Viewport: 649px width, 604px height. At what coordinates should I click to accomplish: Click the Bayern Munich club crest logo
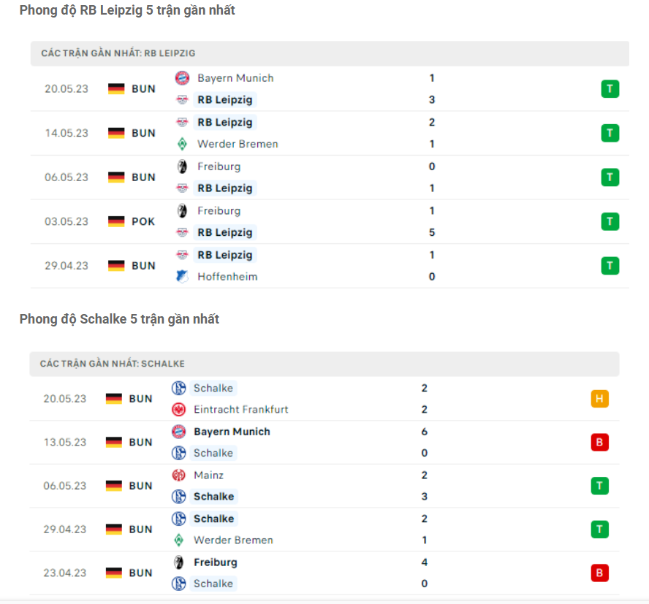183,77
